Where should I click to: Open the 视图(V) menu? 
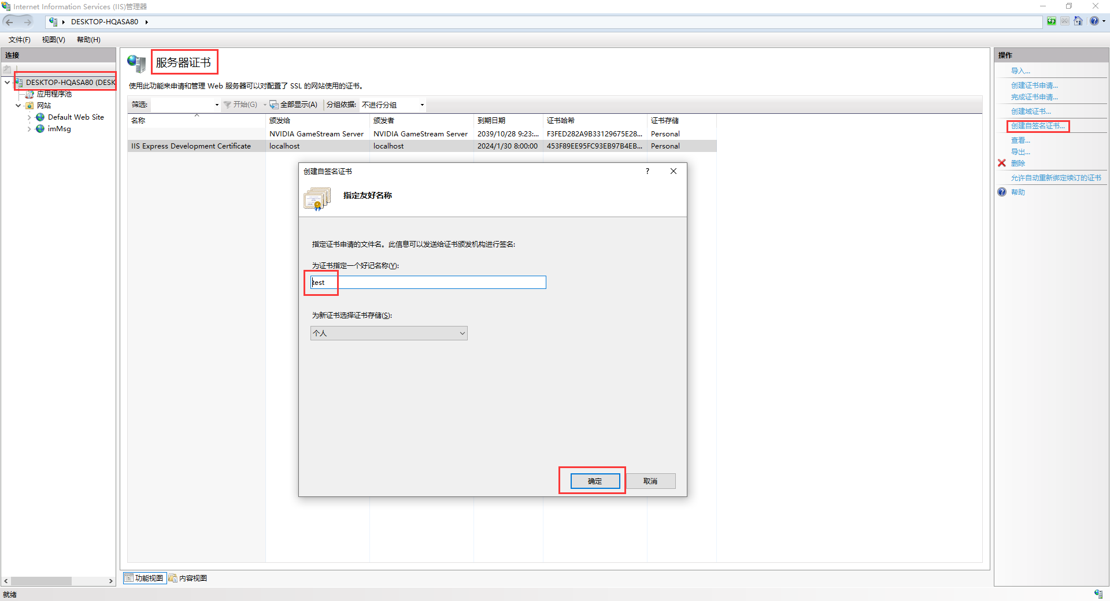(x=53, y=40)
